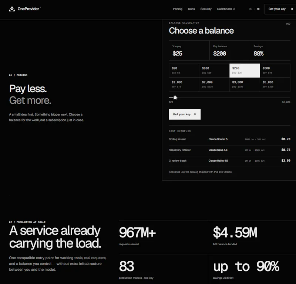Click the CI review batch cost row
Screen dimensions: 296x284
coord(229,161)
